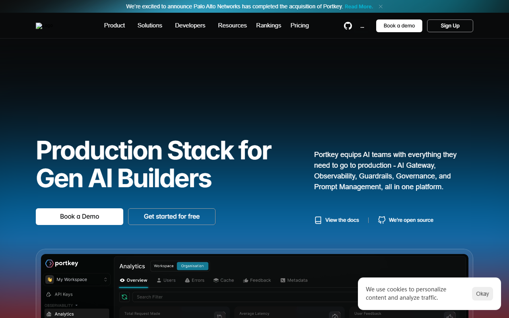Click the book icon beside View the docs

click(318, 220)
